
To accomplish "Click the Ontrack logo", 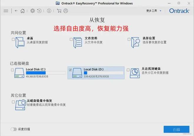I will click(x=179, y=11).
